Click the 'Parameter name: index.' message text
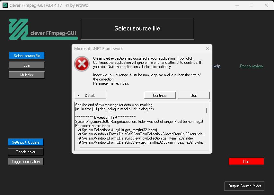Viewport: 274px width, 195px height. pyautogui.click(x=111, y=83)
